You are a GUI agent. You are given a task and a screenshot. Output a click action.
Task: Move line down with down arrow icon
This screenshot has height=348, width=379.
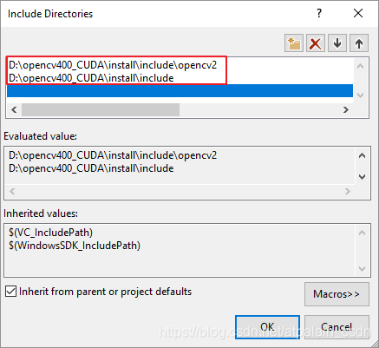337,43
